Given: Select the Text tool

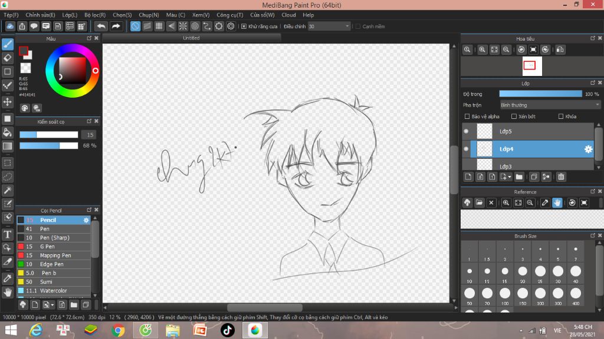Looking at the screenshot, I should [x=8, y=234].
